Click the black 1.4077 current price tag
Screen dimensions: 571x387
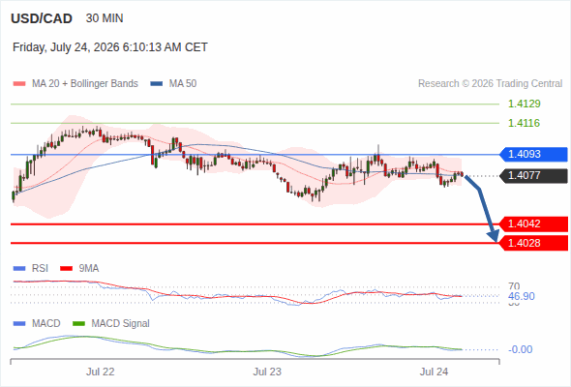(533, 176)
